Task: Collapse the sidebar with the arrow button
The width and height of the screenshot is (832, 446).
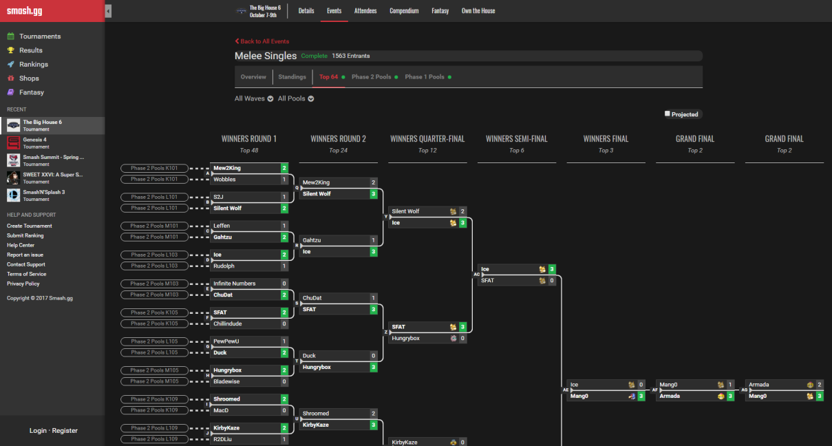Action: (109, 11)
